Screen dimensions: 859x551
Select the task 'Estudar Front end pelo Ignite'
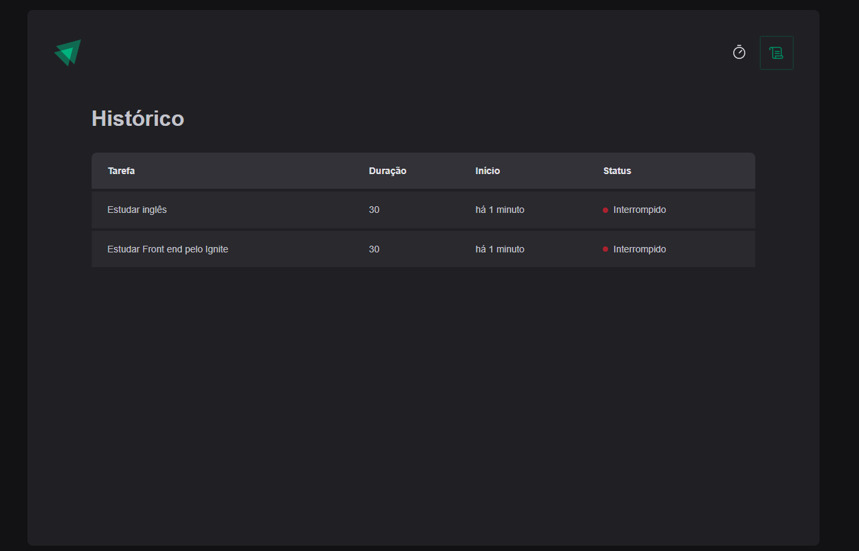[x=168, y=249]
